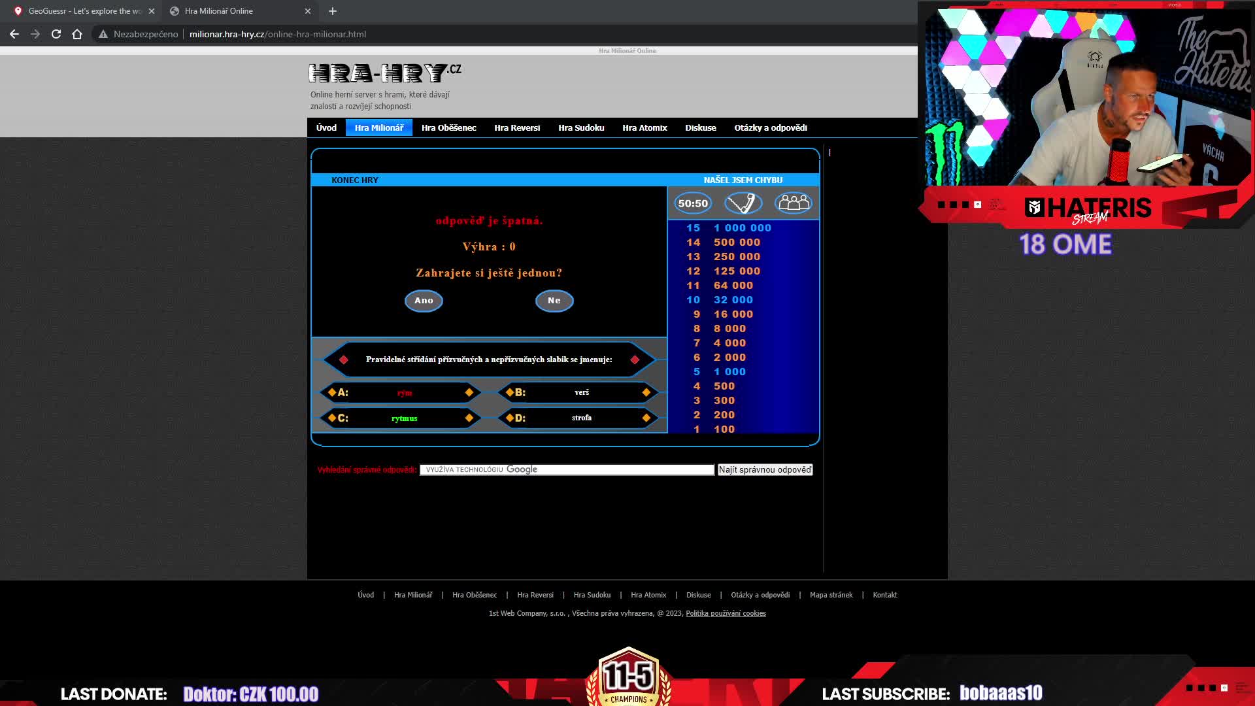Viewport: 1255px width, 706px height.
Task: Open Otázky a odpovědi in the top menu
Action: 771,127
